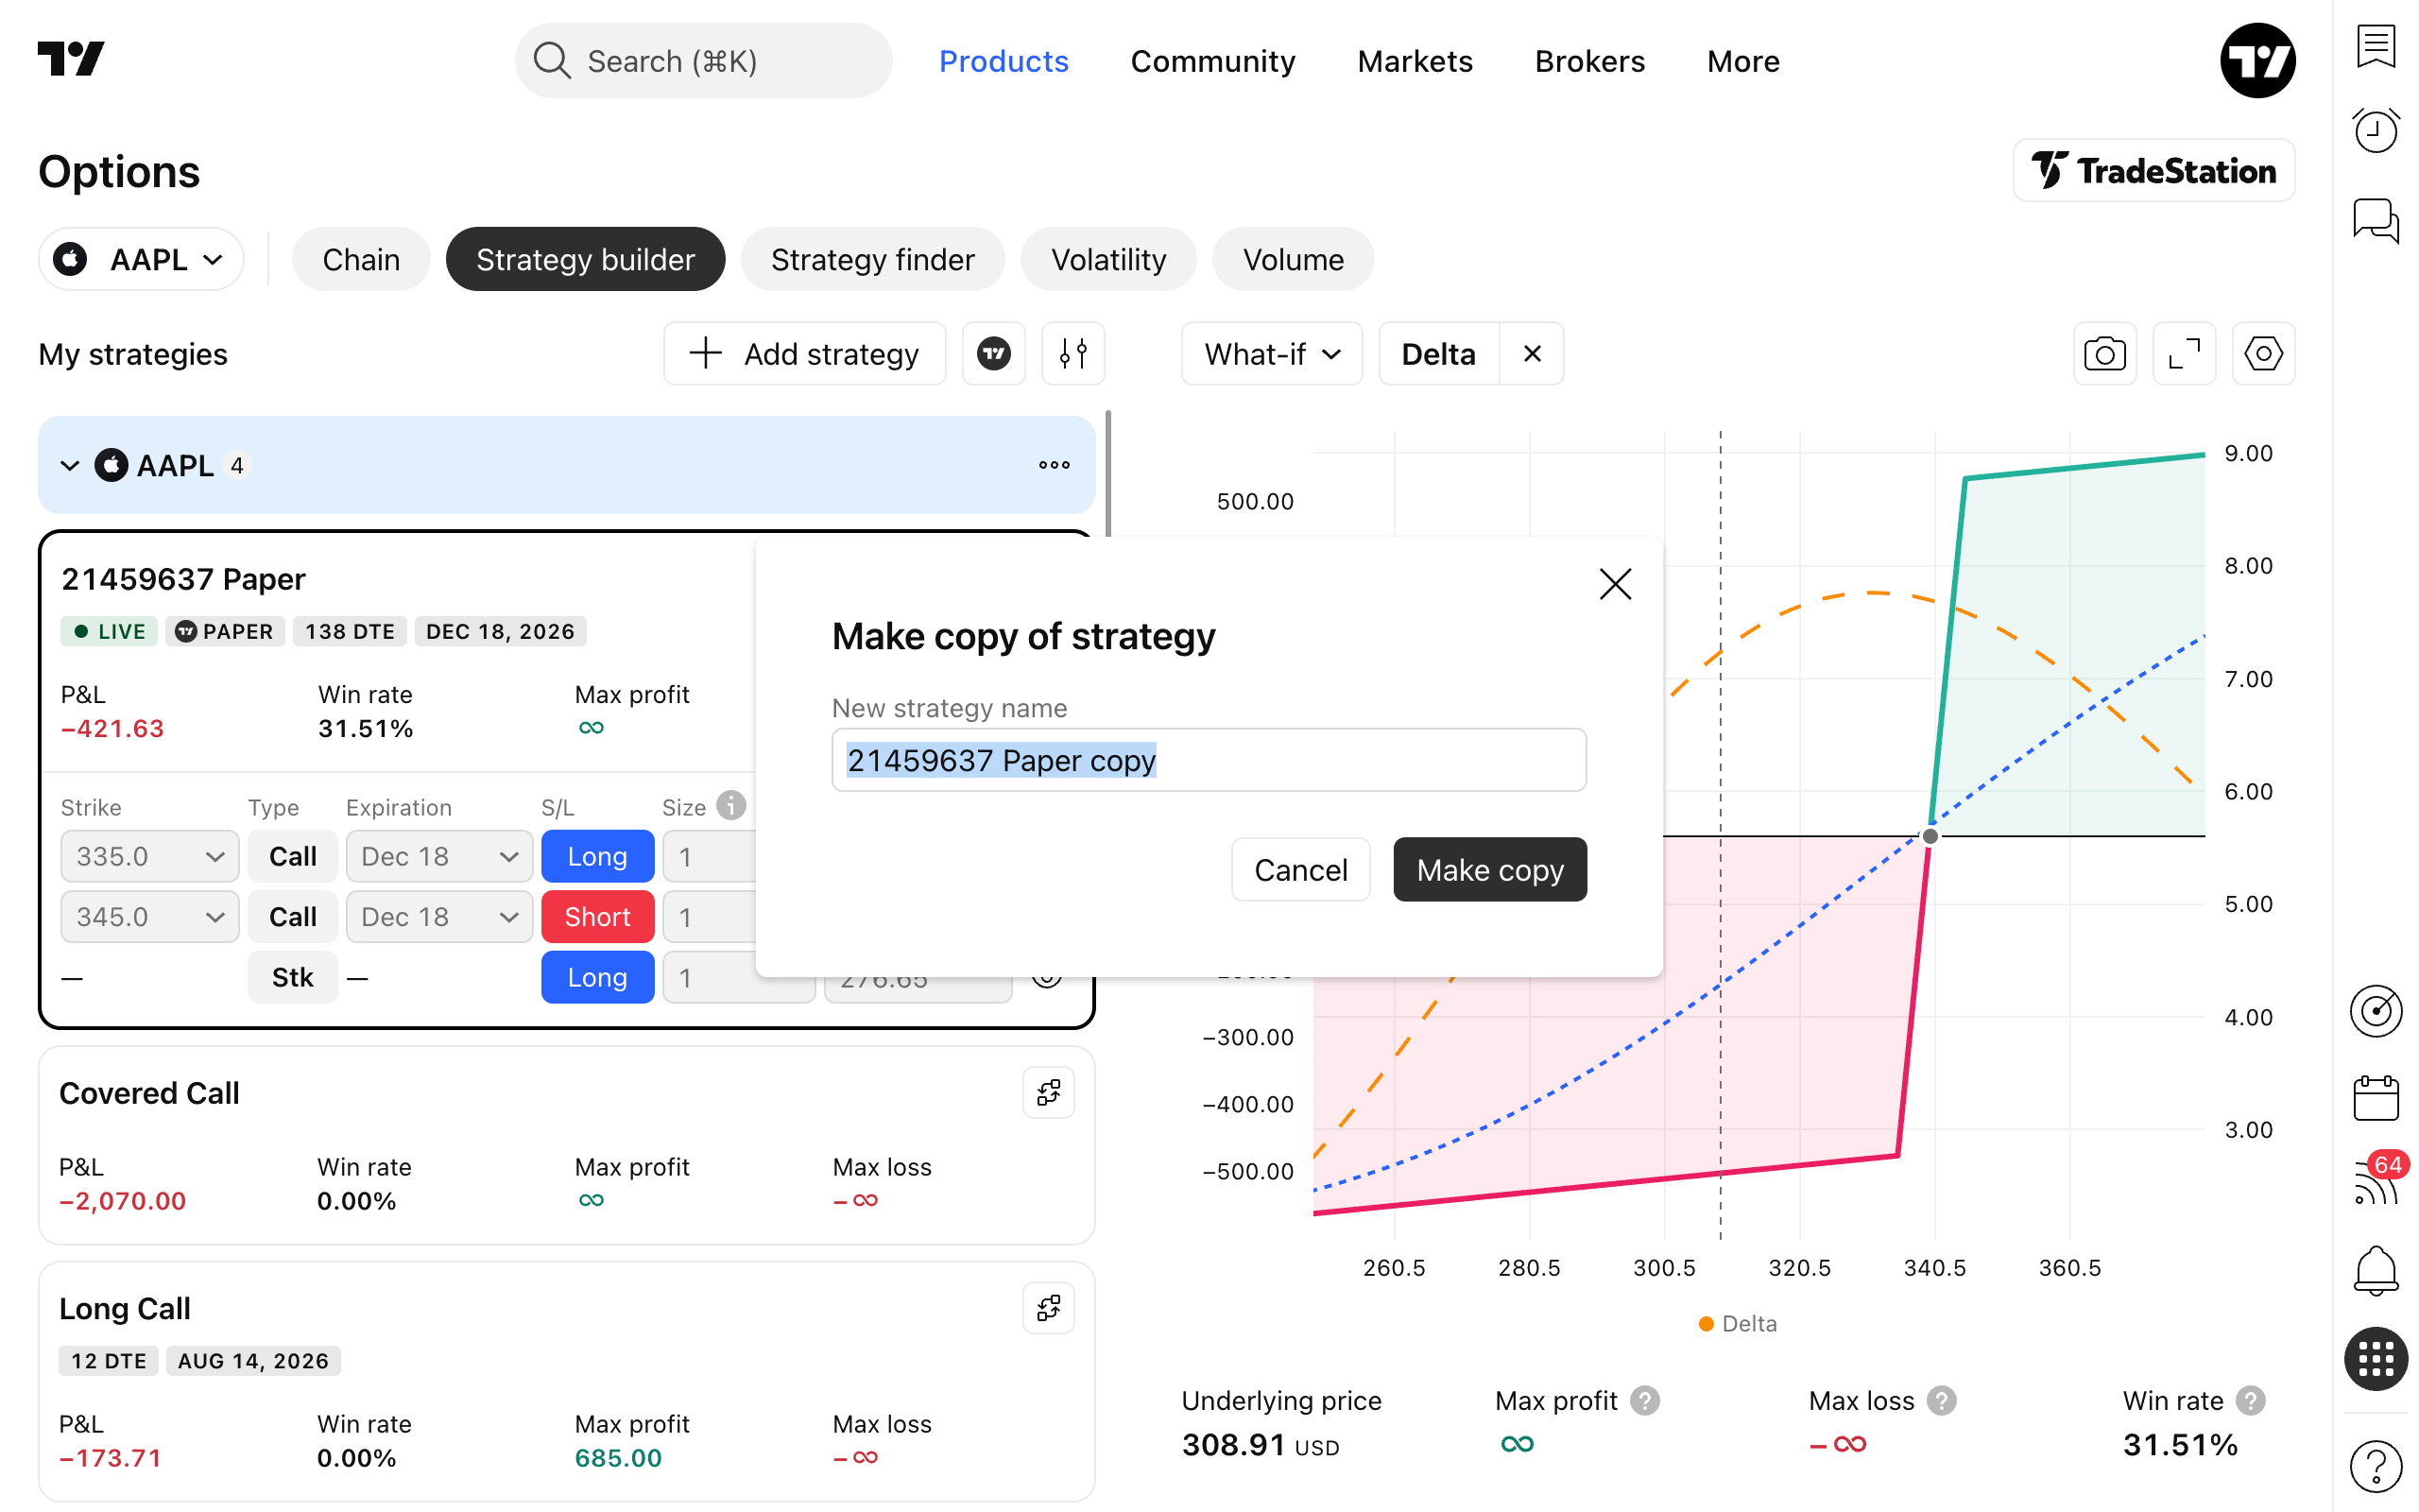
Task: Toggle the 345.0 leg Short side button
Action: (x=598, y=917)
